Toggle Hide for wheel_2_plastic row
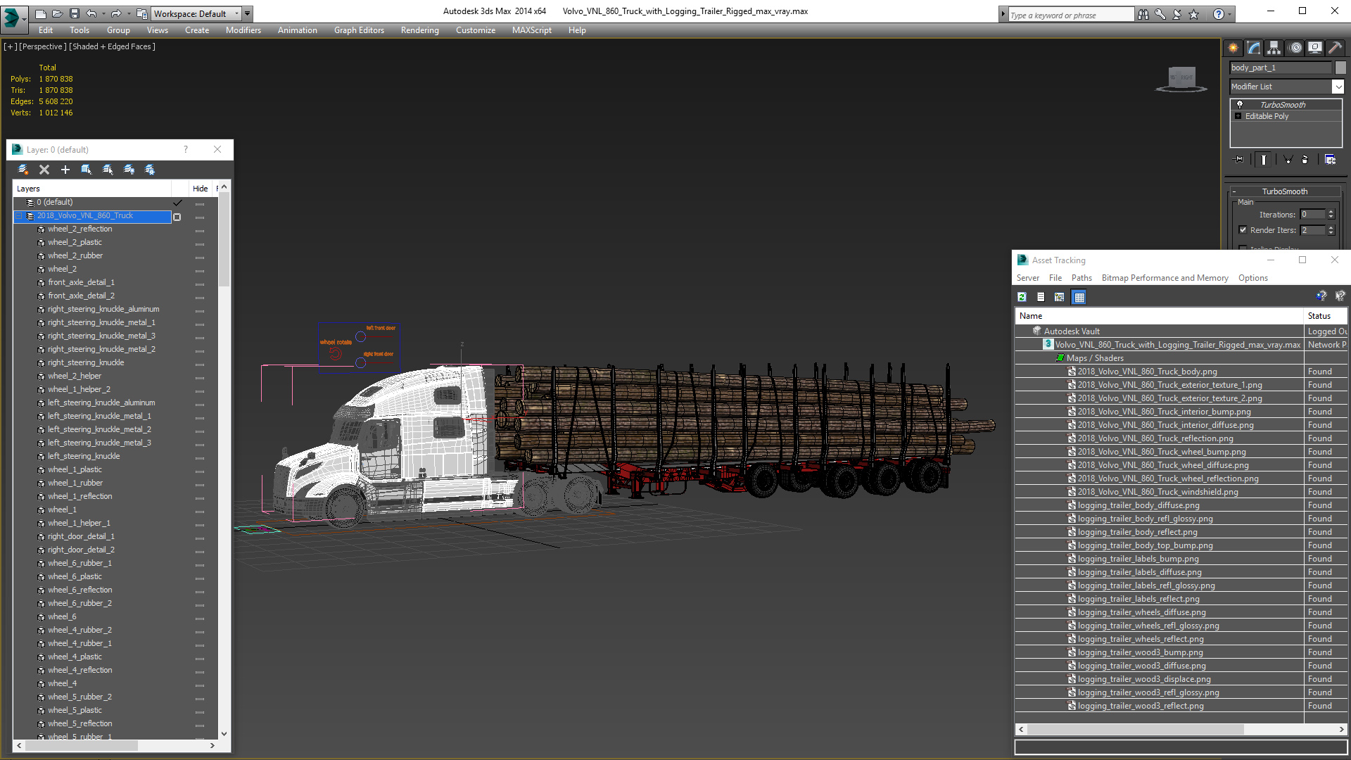Screen dimensions: 1351x760 click(x=200, y=243)
